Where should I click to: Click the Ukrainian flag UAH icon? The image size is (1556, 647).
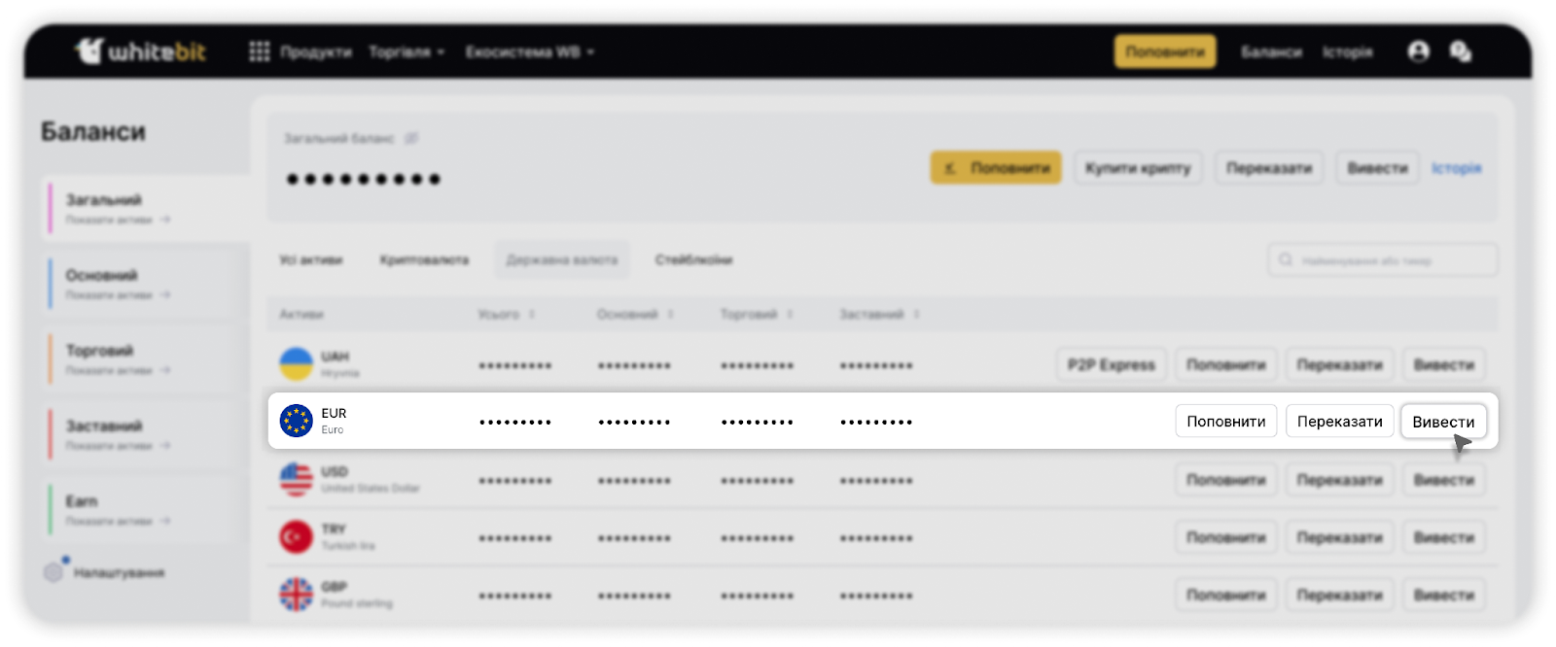(296, 364)
